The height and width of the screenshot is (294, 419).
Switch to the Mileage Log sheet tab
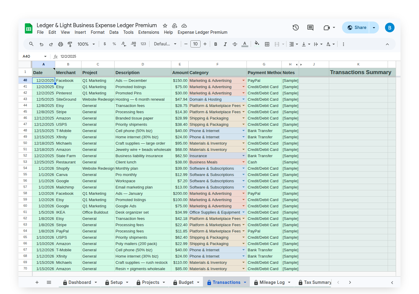point(272,282)
